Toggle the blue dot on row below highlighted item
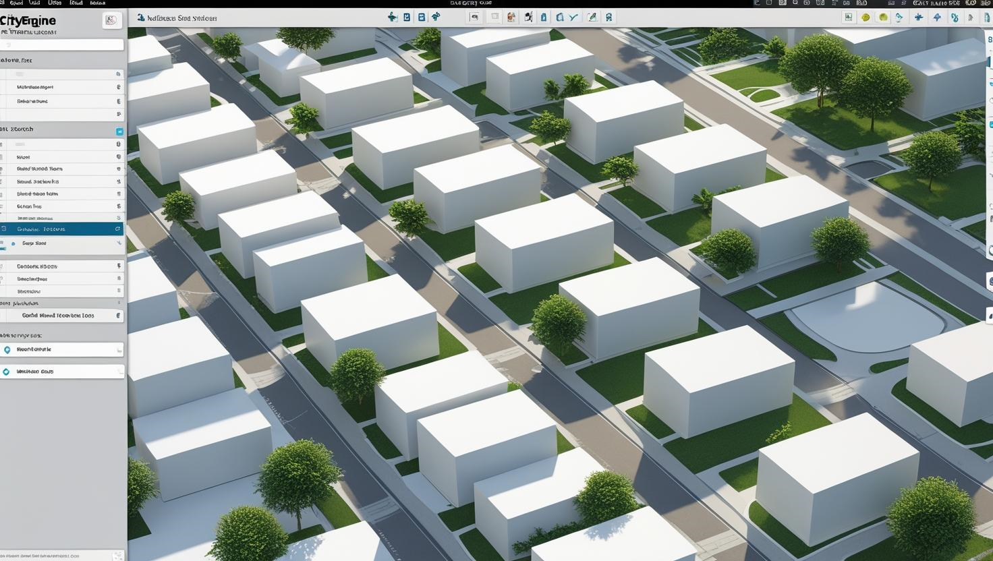This screenshot has height=561, width=993. click(13, 243)
